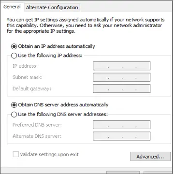Click first octet of Alternate DNS server field

click(x=101, y=136)
